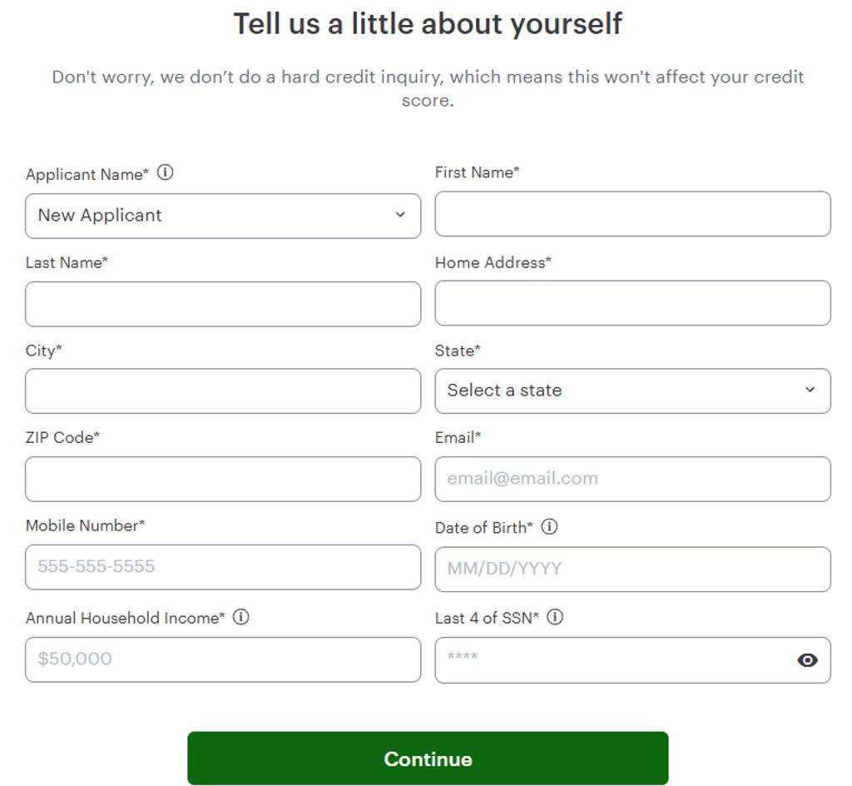Click the Applicant Name info icon
Screen dimensions: 852x786
[166, 173]
